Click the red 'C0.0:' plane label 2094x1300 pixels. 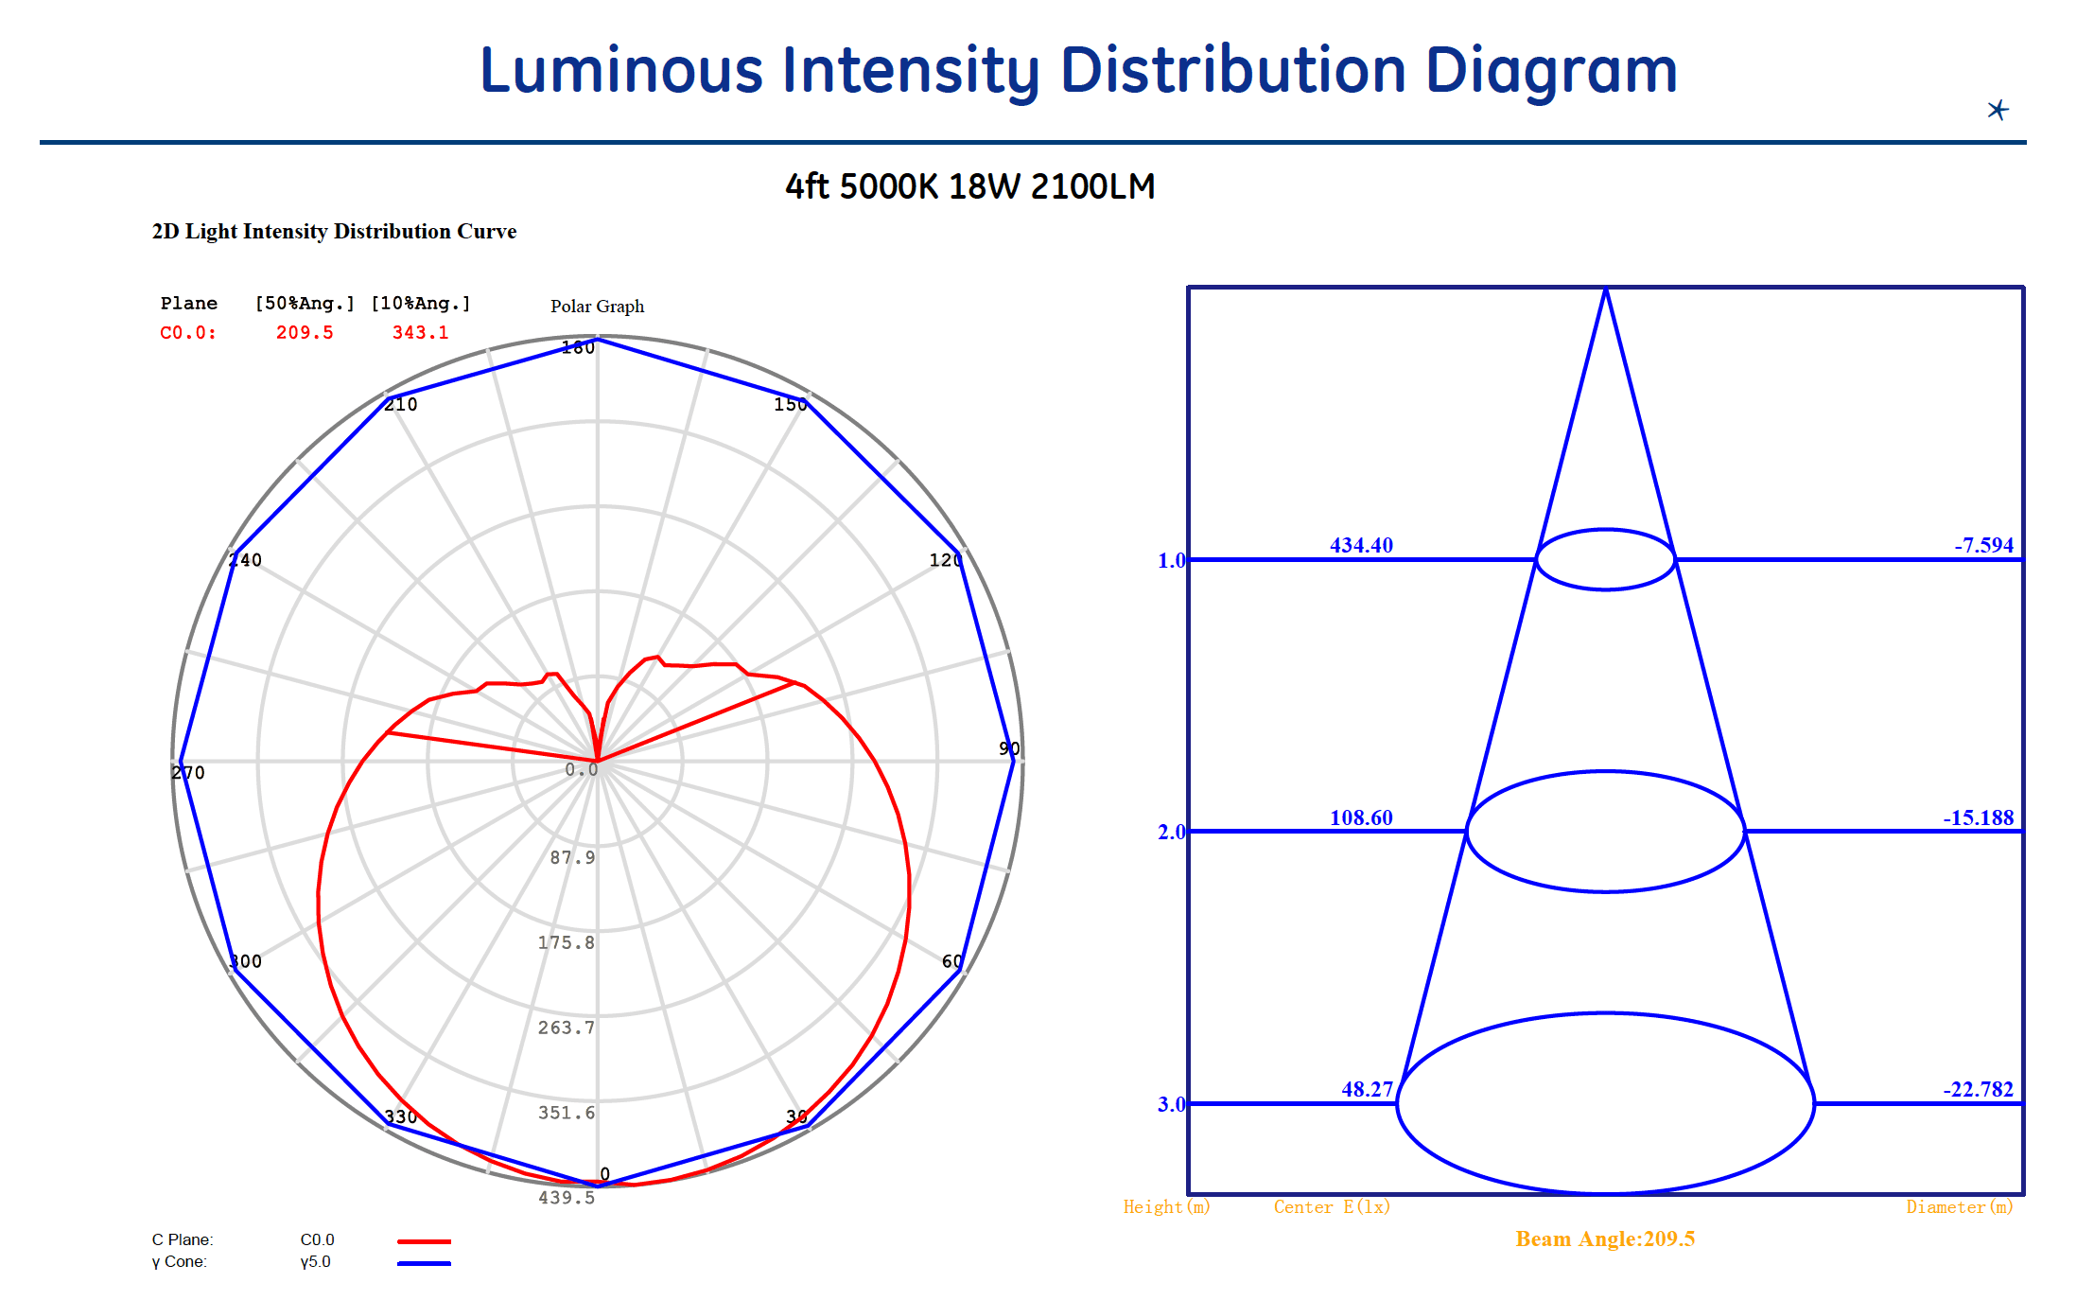coord(188,332)
